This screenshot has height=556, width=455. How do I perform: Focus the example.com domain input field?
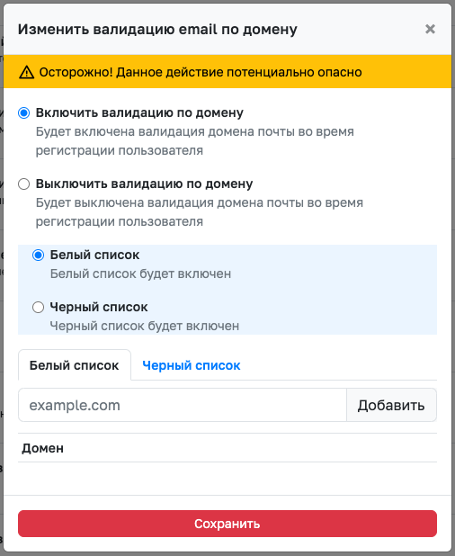(x=183, y=405)
